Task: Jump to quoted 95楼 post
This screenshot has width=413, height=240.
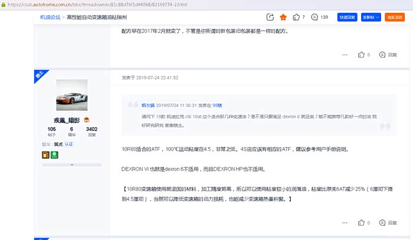Action: tap(217, 105)
